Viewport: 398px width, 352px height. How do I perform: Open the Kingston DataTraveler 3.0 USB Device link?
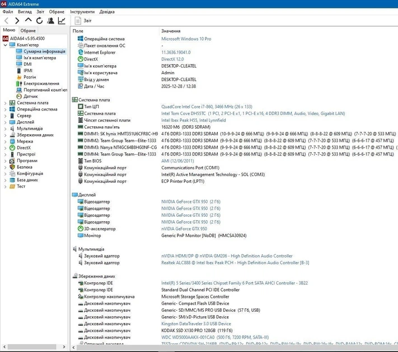[x=196, y=324]
